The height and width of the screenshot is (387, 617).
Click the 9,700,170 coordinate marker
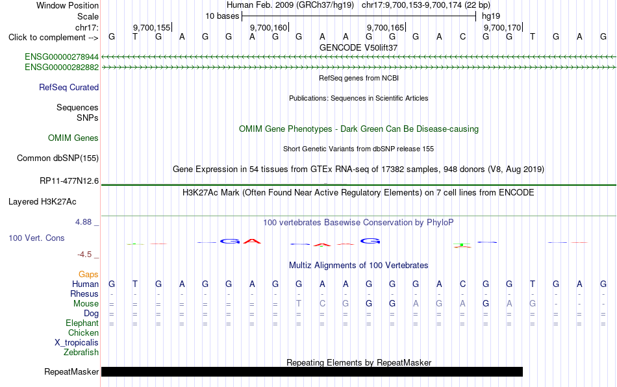click(503, 27)
